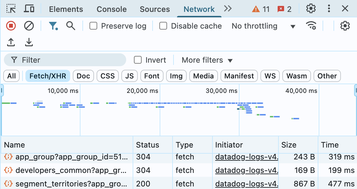The height and width of the screenshot is (189, 357).
Task: Open datadog-logs initiator link for app_group
Action: click(x=247, y=157)
